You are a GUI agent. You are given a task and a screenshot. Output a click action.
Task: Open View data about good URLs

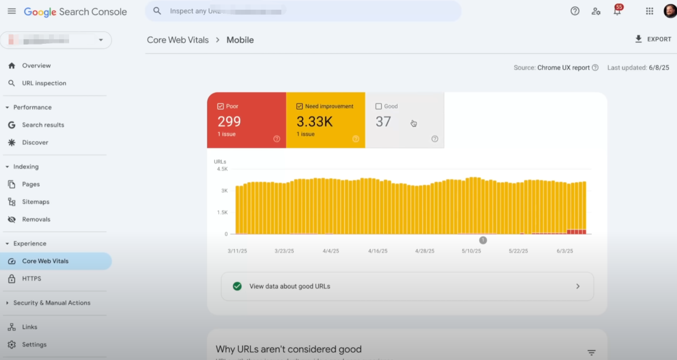[x=407, y=286]
